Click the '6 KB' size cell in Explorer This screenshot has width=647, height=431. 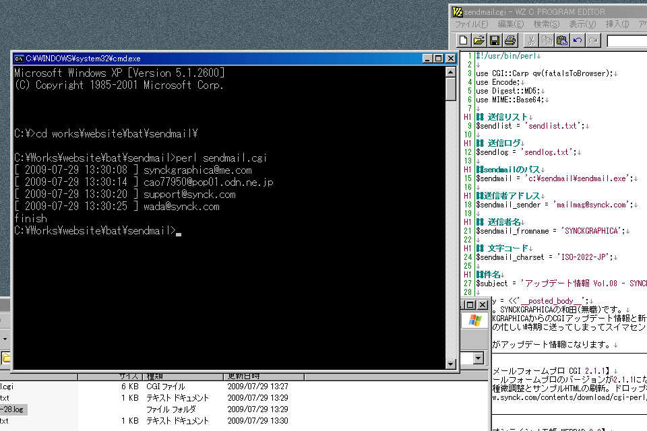tap(130, 387)
